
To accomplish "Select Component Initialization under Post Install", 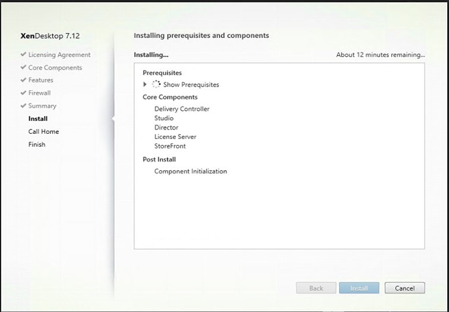I will [191, 171].
